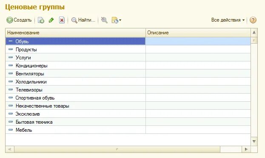Click the red X delete mark icon
Viewport: 265px width, 158px height.
coord(62,20)
